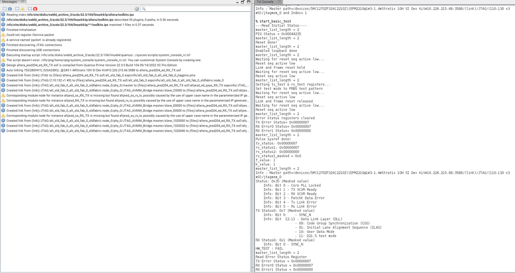The image size is (515, 273).
Task: Click warning icon of 'The script doesn't exist' row
Action: 3,60
